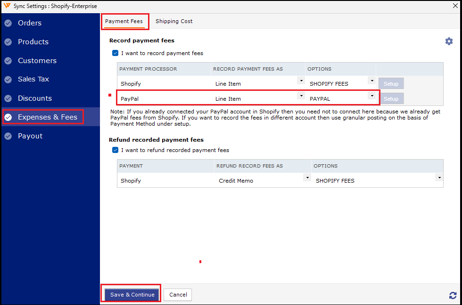Click the refresh sync icon
The width and height of the screenshot is (462, 305).
[x=453, y=295]
